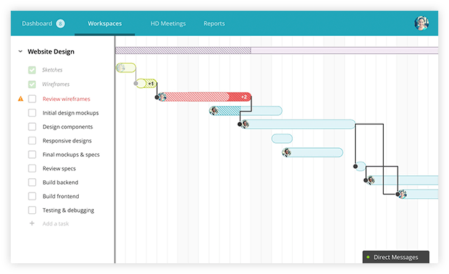Click the assignee avatar on Build frontend bar
Screen dimensions: 449x274
(402, 194)
